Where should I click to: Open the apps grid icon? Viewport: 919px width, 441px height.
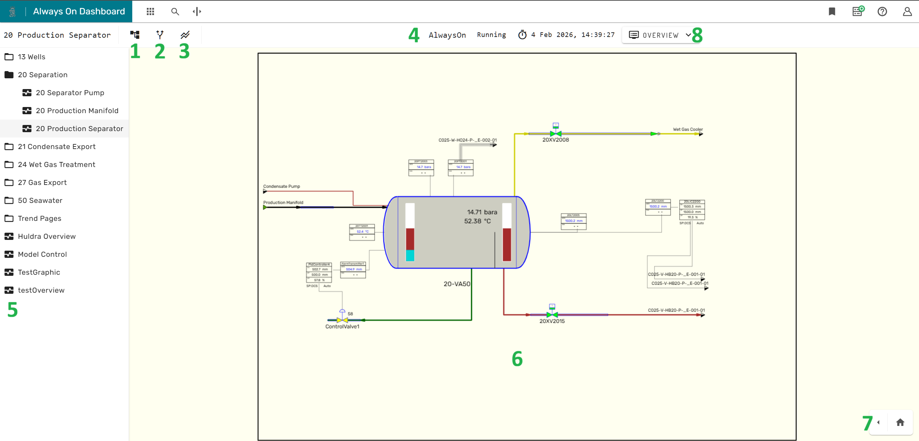(x=150, y=11)
